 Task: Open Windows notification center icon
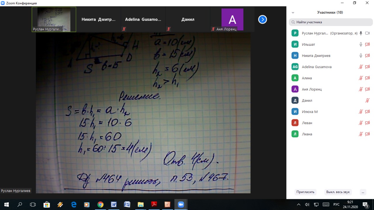coord(365,204)
